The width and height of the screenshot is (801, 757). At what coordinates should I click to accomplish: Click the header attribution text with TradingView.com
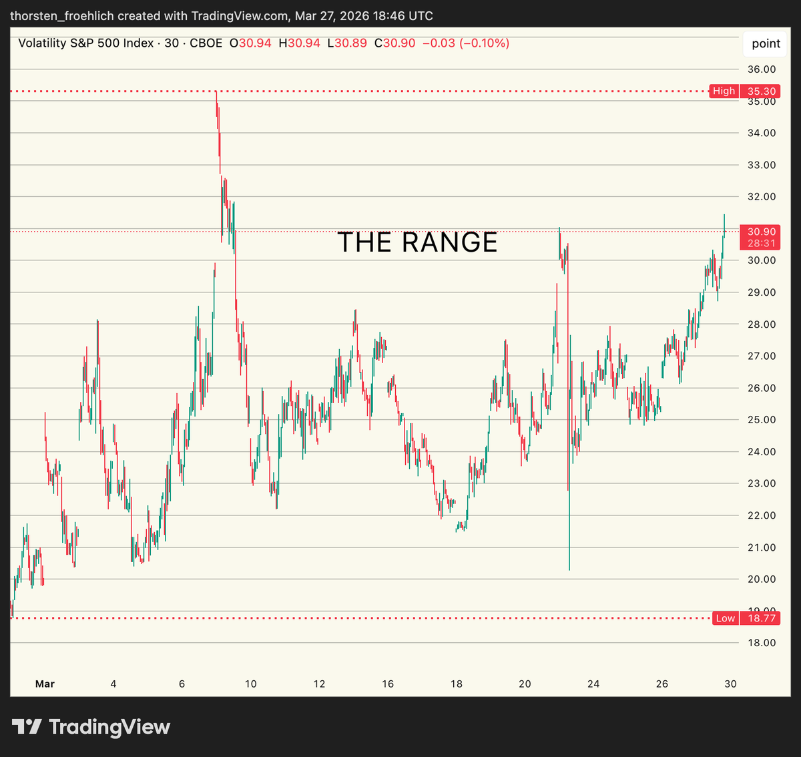pos(222,16)
